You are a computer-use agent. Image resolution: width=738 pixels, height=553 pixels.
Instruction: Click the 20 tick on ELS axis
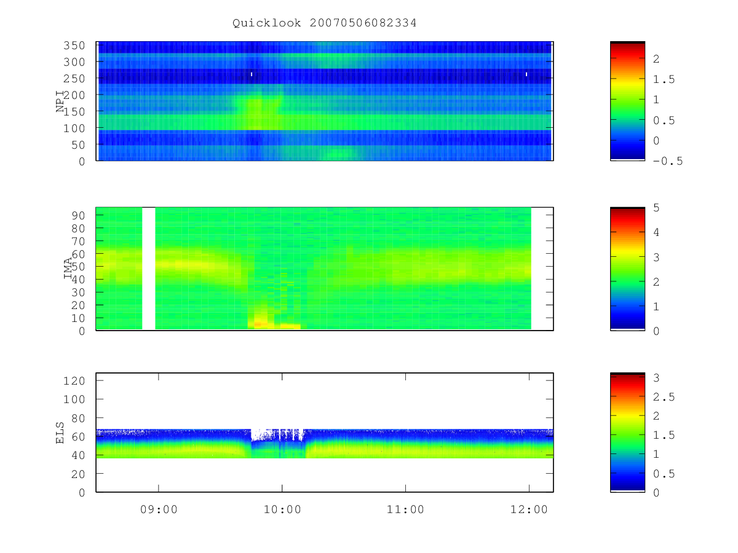(x=79, y=474)
